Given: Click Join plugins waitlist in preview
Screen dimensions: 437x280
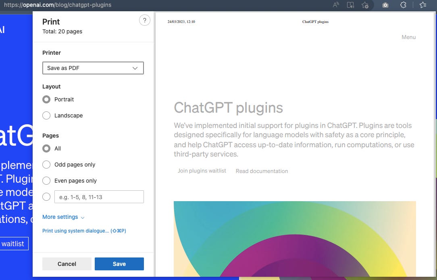Looking at the screenshot, I should point(202,171).
